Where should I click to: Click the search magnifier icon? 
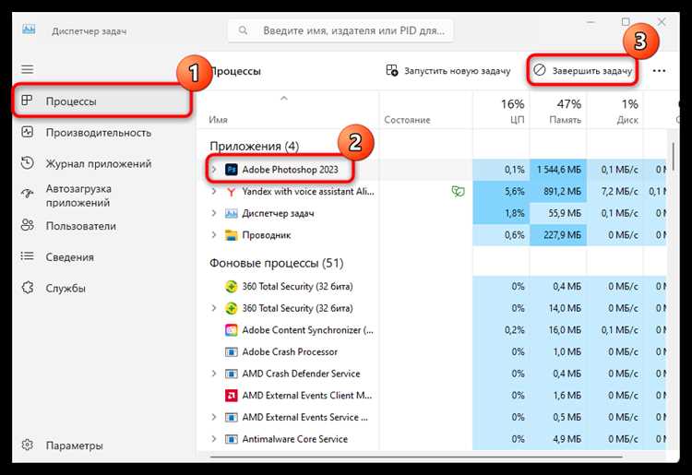click(x=243, y=30)
